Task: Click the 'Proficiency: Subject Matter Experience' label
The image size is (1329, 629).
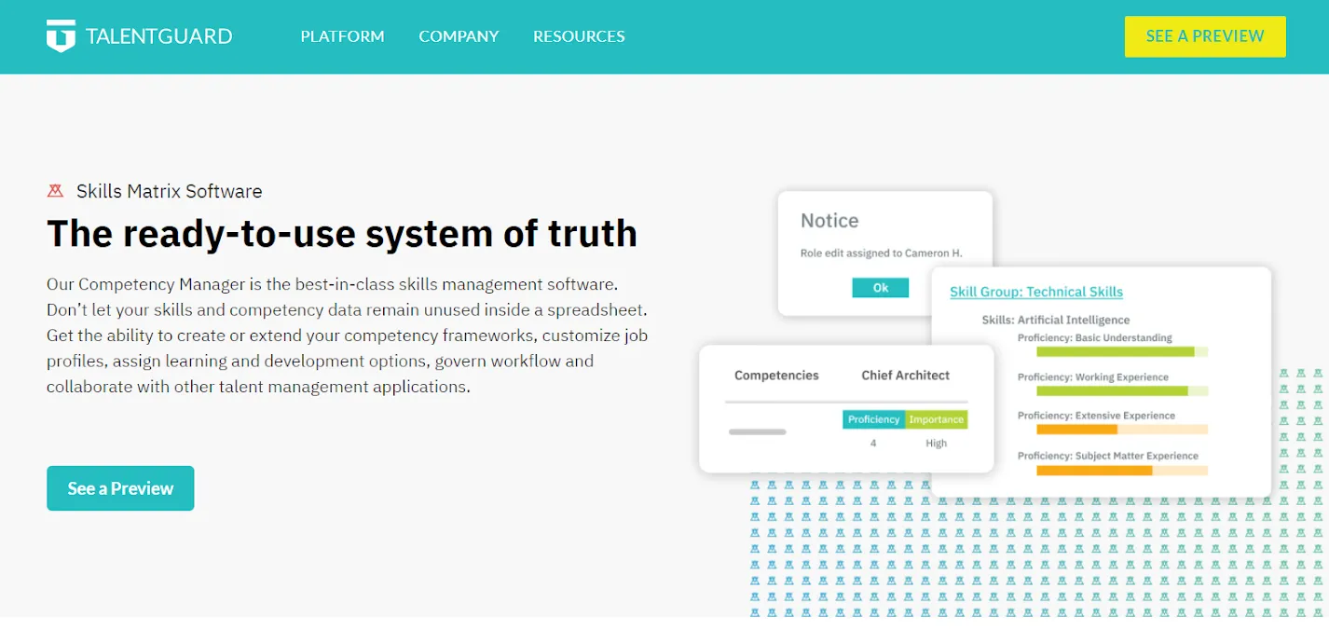Action: pyautogui.click(x=1108, y=456)
